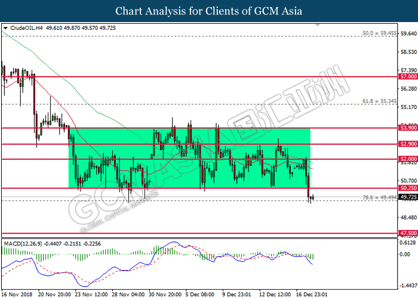Select the 47.500 red price label

(x=408, y=234)
